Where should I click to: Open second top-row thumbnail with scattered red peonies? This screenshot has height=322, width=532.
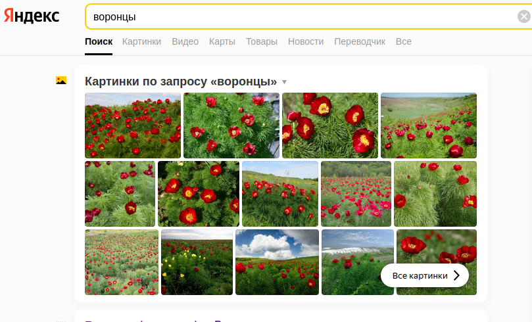click(231, 126)
